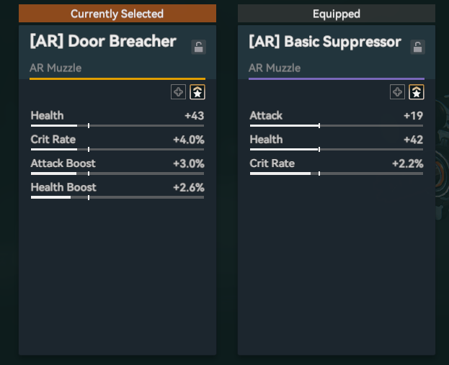Click the AR Muzzle label under Basic Suppressor
The image size is (449, 365).
(274, 68)
